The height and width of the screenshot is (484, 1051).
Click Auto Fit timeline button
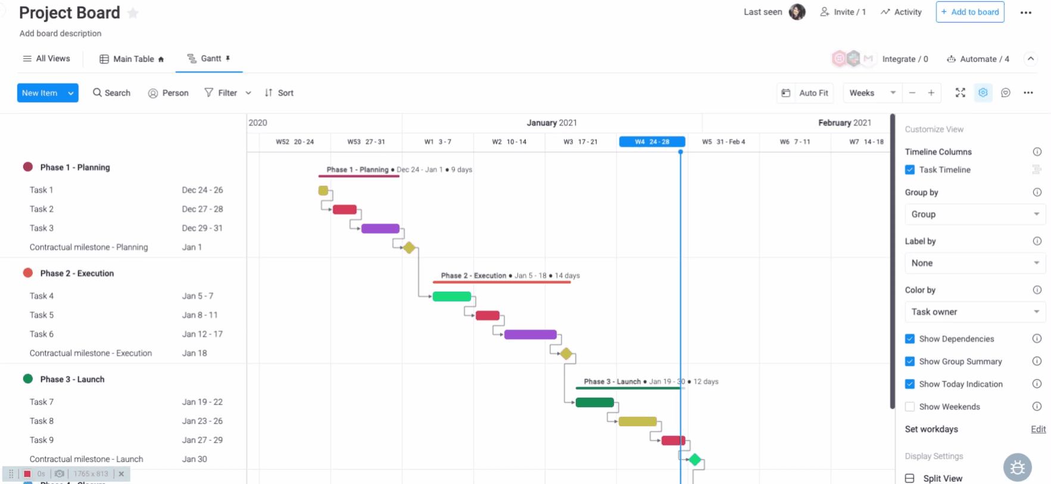(805, 93)
